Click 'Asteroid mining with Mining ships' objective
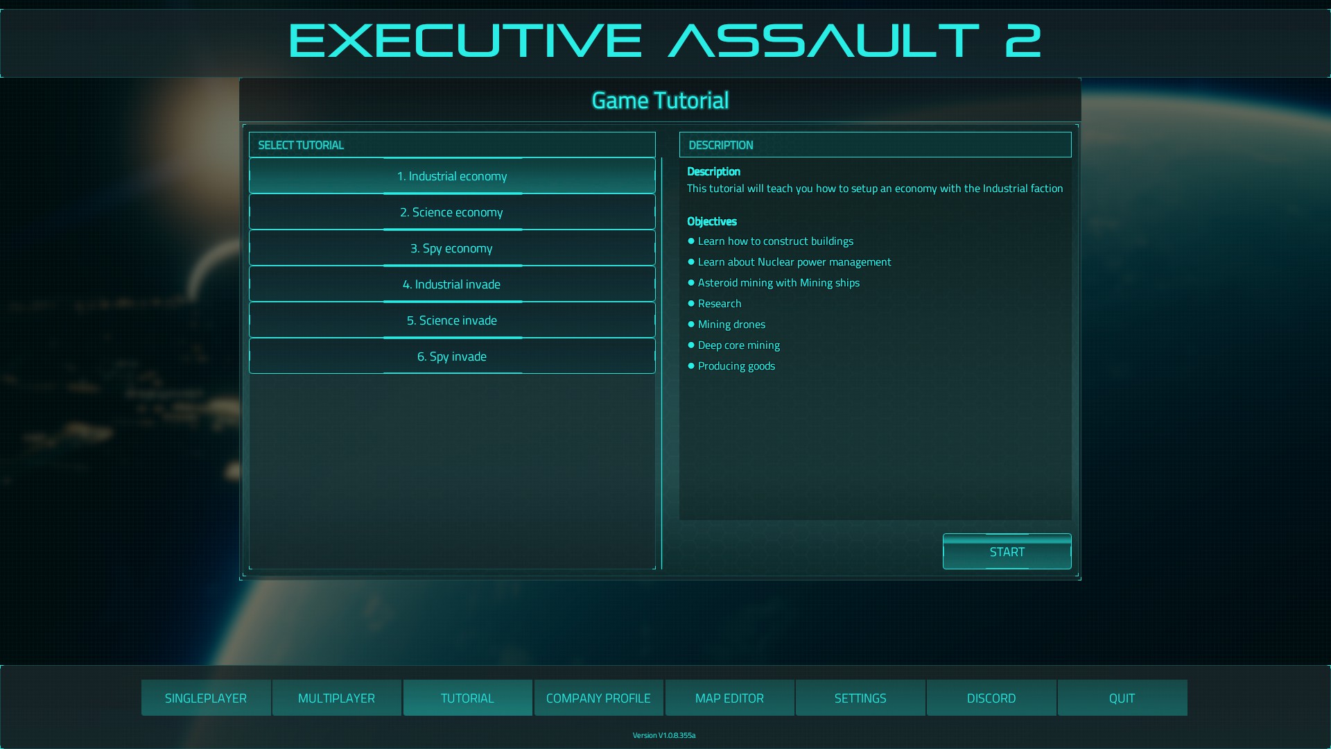The height and width of the screenshot is (749, 1331). (778, 283)
